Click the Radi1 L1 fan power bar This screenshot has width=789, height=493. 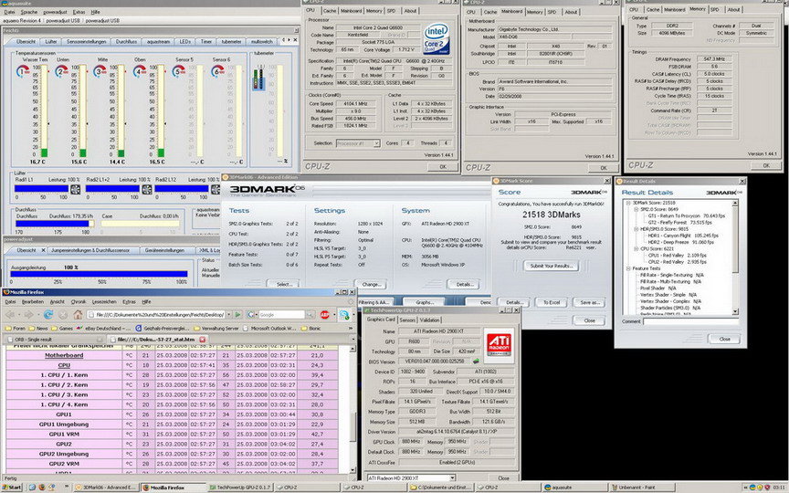[x=41, y=189]
